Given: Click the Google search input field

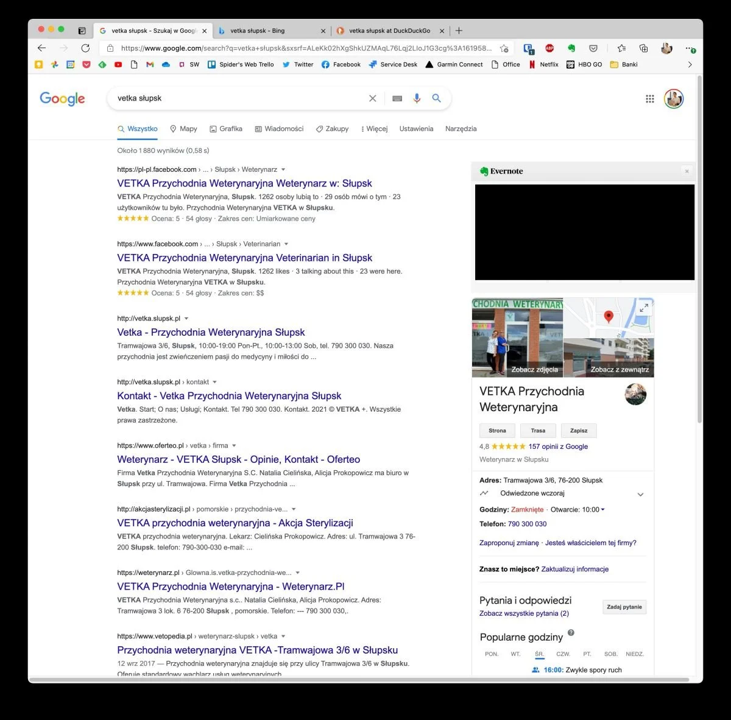Looking at the screenshot, I should pos(241,98).
